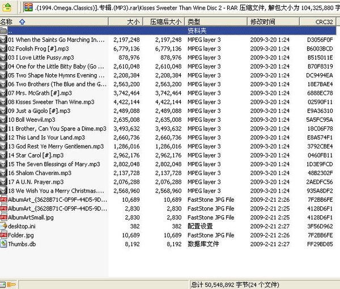Sort by the 修改时间 column header

tap(273, 22)
